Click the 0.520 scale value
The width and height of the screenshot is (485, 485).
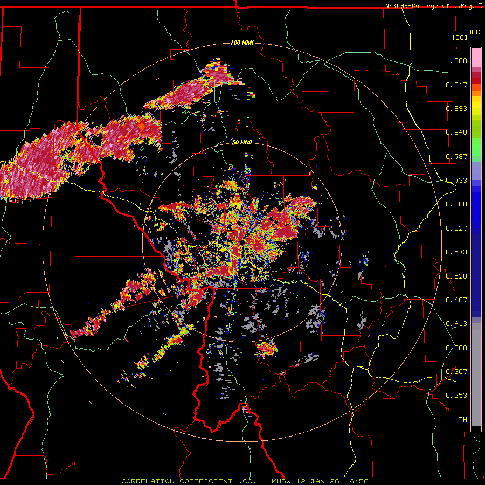(x=456, y=276)
